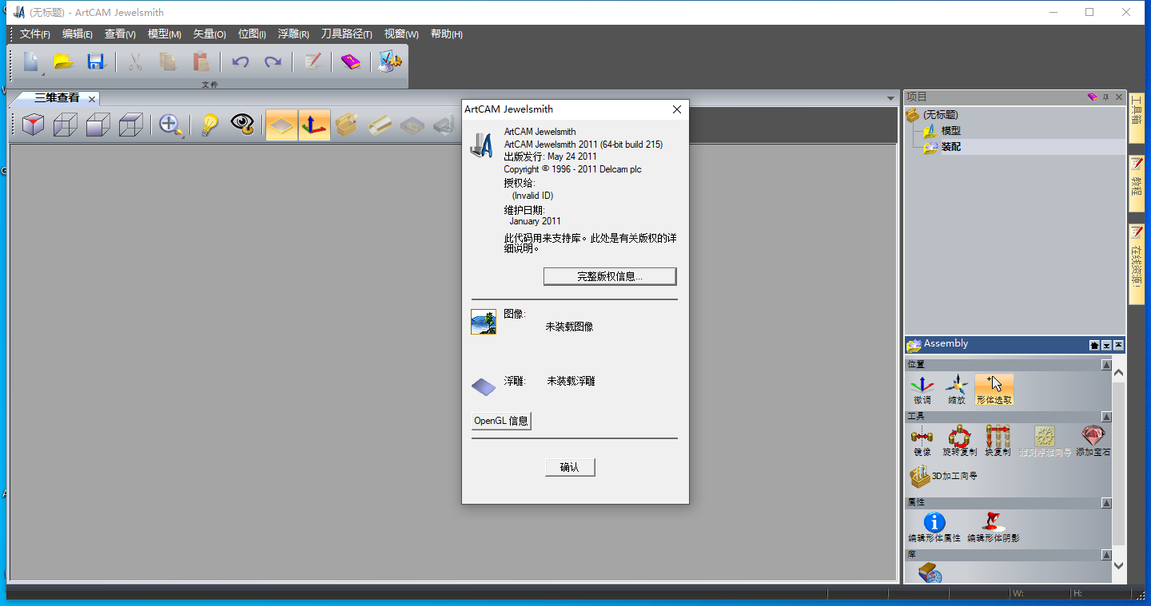Click the help book icon in 项目 panel header
The image size is (1151, 606).
1093,97
